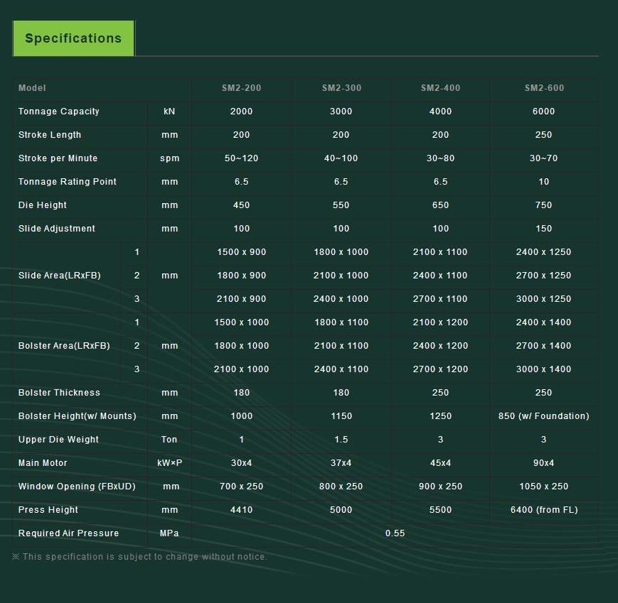Select the 6000 kN tonnage value

pyautogui.click(x=544, y=112)
